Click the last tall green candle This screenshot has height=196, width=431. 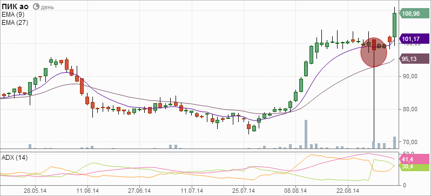coord(394,25)
